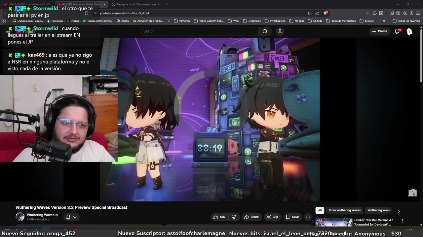Open the Outlook.com bookmark
Viewport: 423px width, 237px height.
click(28, 21)
